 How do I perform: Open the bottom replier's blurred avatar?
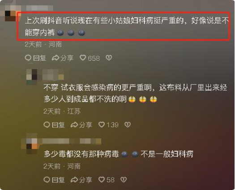(x=32, y=145)
